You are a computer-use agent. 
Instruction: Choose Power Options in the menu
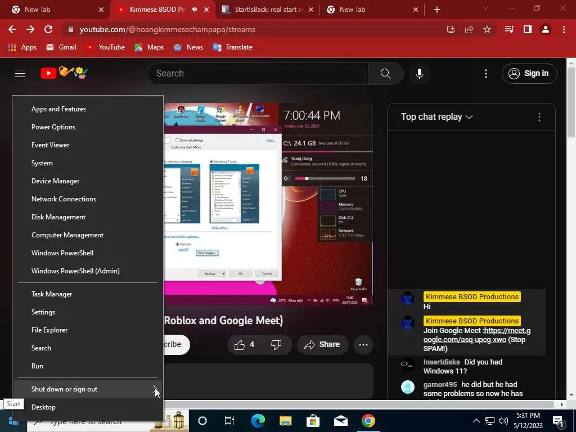(88, 127)
